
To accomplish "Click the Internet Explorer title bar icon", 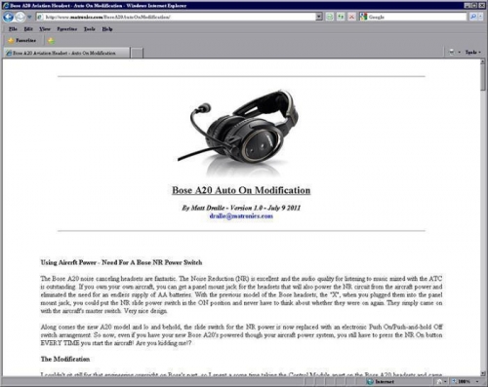I will click(6, 6).
